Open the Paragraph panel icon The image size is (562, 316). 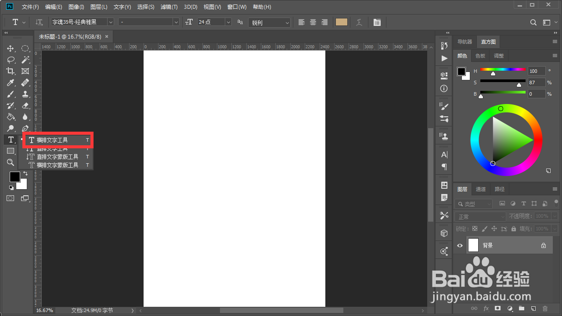(443, 167)
